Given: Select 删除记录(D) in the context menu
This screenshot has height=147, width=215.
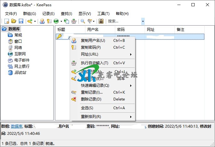Looking at the screenshot, I should coord(91,99).
